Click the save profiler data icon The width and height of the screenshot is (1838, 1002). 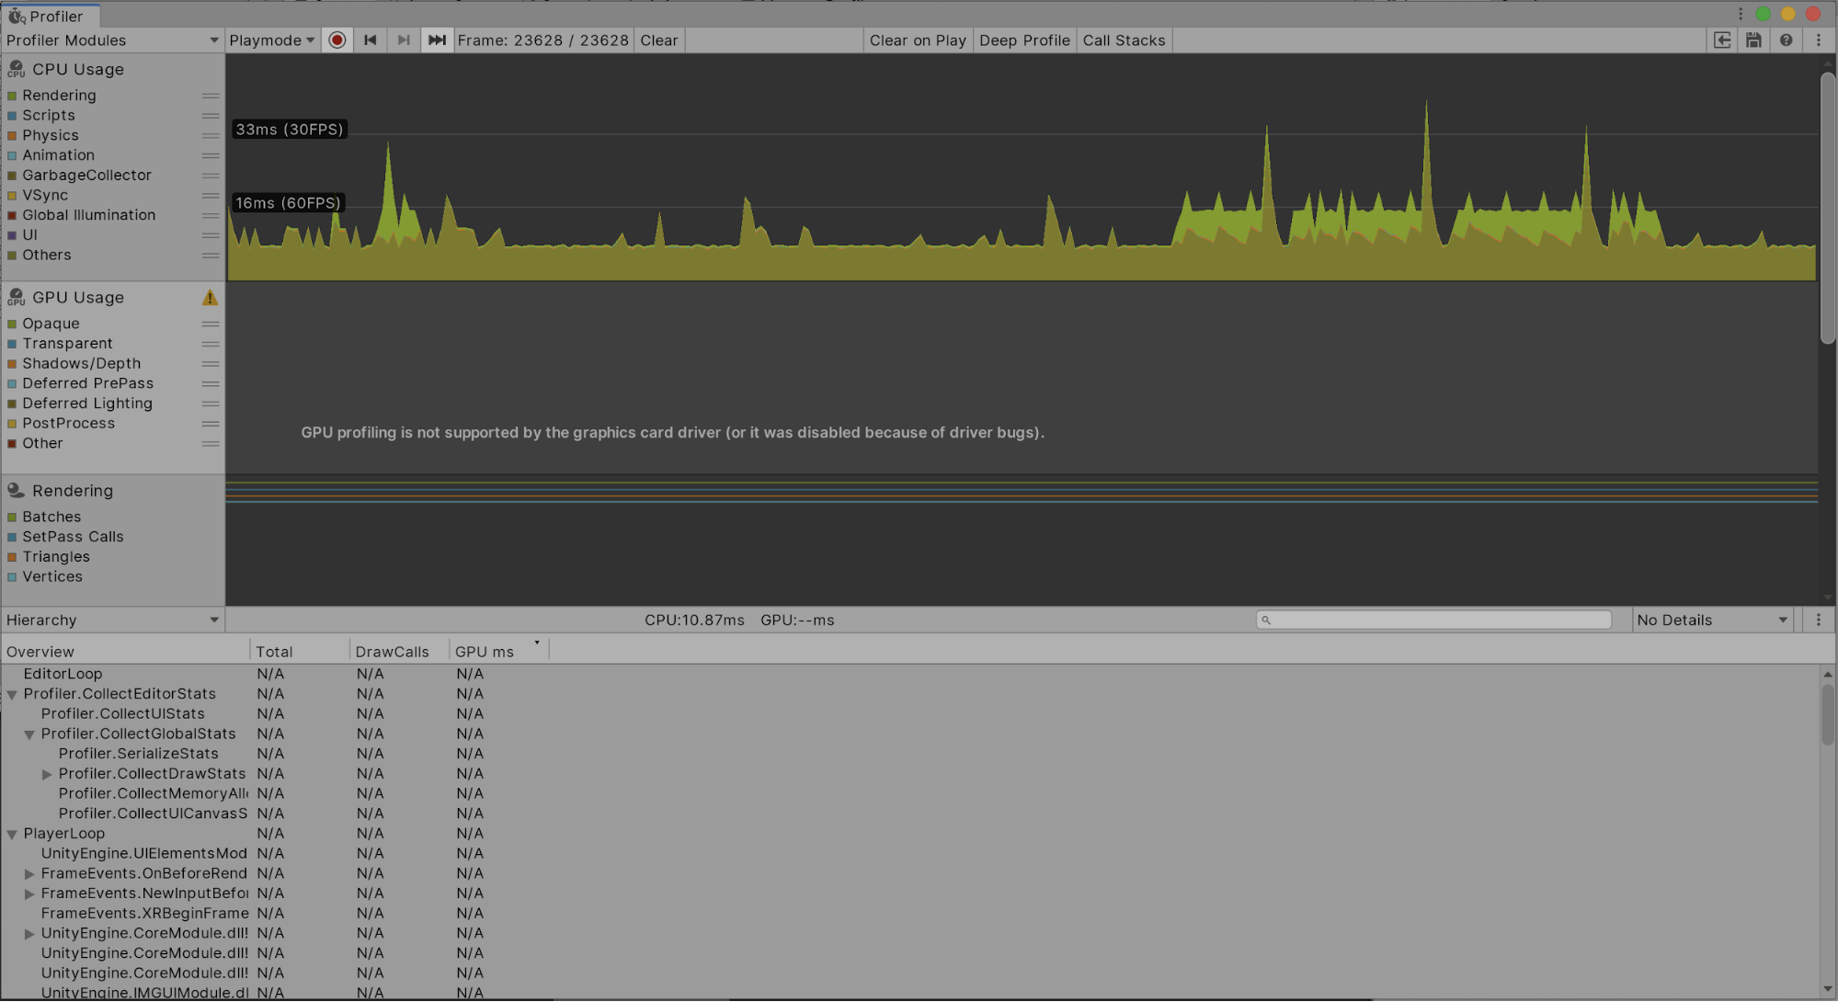[1753, 40]
